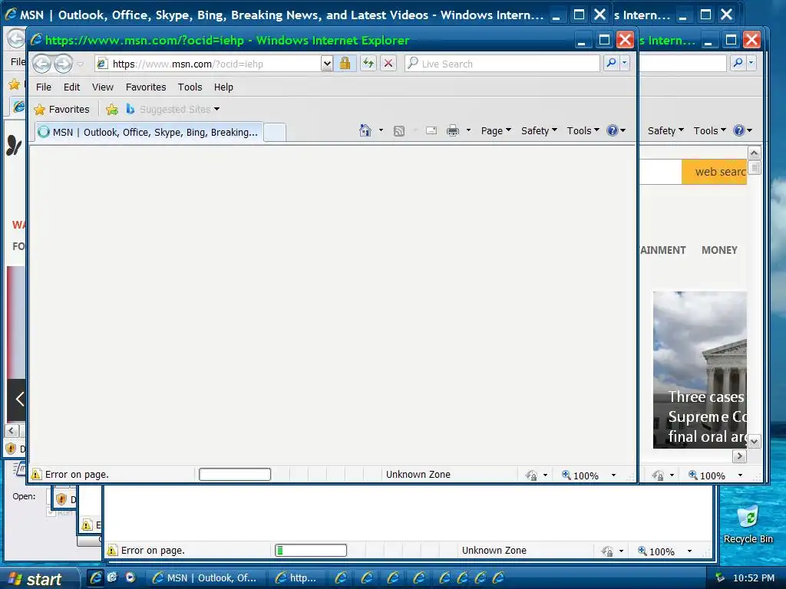Expand the search provider dropdown arrow

625,63
